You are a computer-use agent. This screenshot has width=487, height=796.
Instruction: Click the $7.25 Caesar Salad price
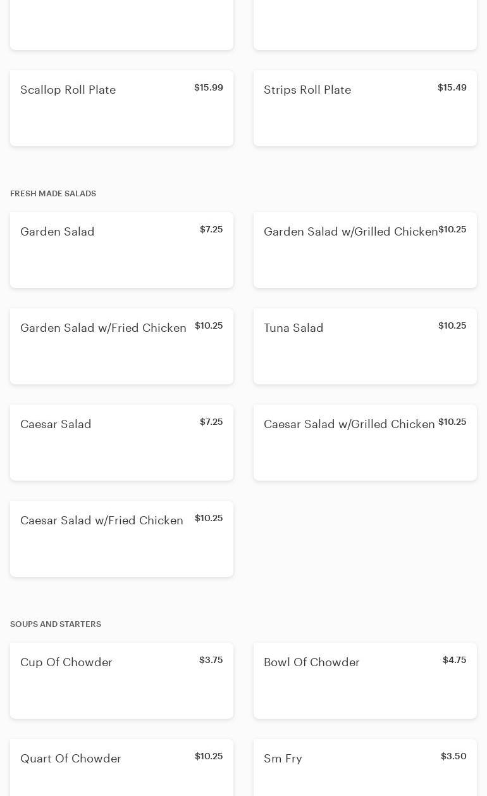(211, 422)
